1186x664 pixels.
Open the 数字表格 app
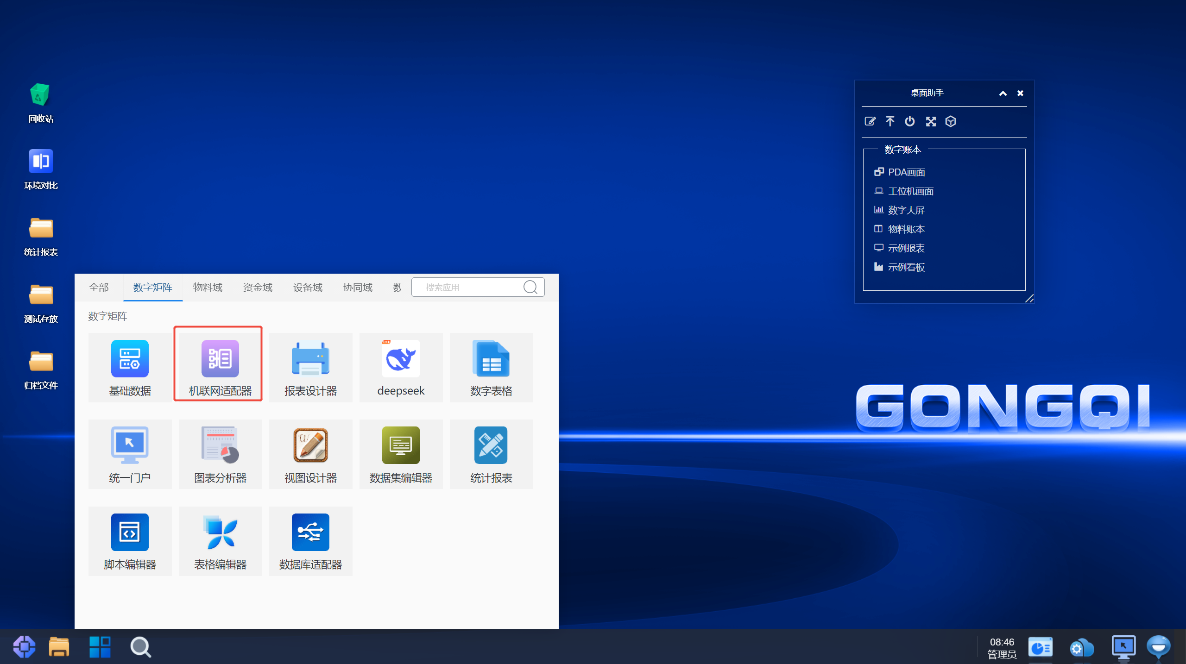point(491,367)
